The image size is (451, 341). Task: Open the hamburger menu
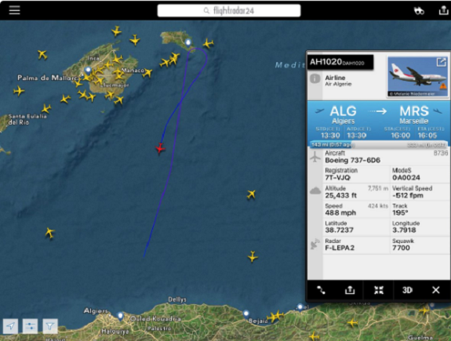point(14,10)
